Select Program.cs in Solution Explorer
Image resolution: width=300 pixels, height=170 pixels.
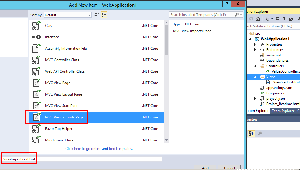pyautogui.click(x=275, y=93)
